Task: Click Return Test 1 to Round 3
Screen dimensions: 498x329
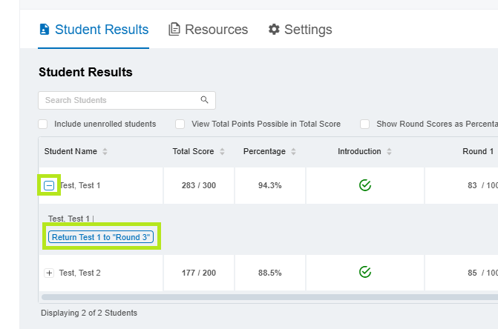Action: 100,237
